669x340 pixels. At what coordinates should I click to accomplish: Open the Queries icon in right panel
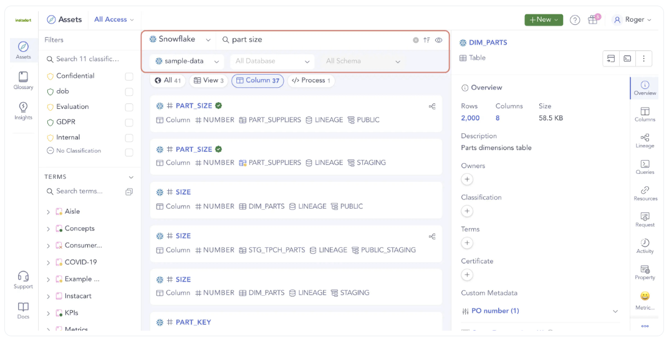click(x=645, y=167)
